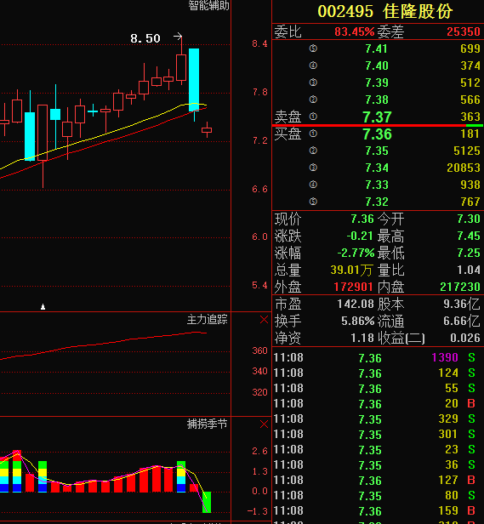Click the trade entry with volume 1390
The width and height of the screenshot is (484, 524).
coord(378,357)
